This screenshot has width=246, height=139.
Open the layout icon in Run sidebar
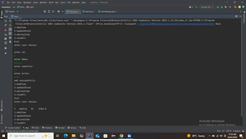point(5,48)
